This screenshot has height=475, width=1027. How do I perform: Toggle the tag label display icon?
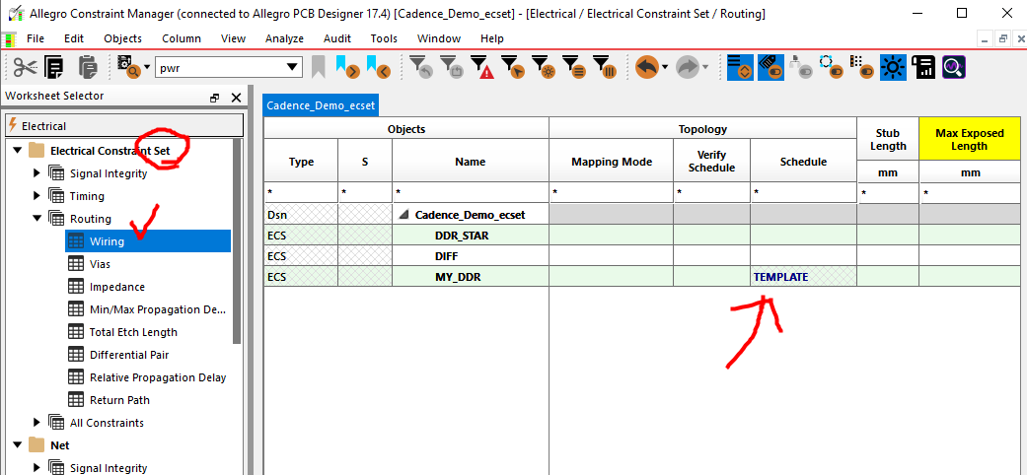770,67
